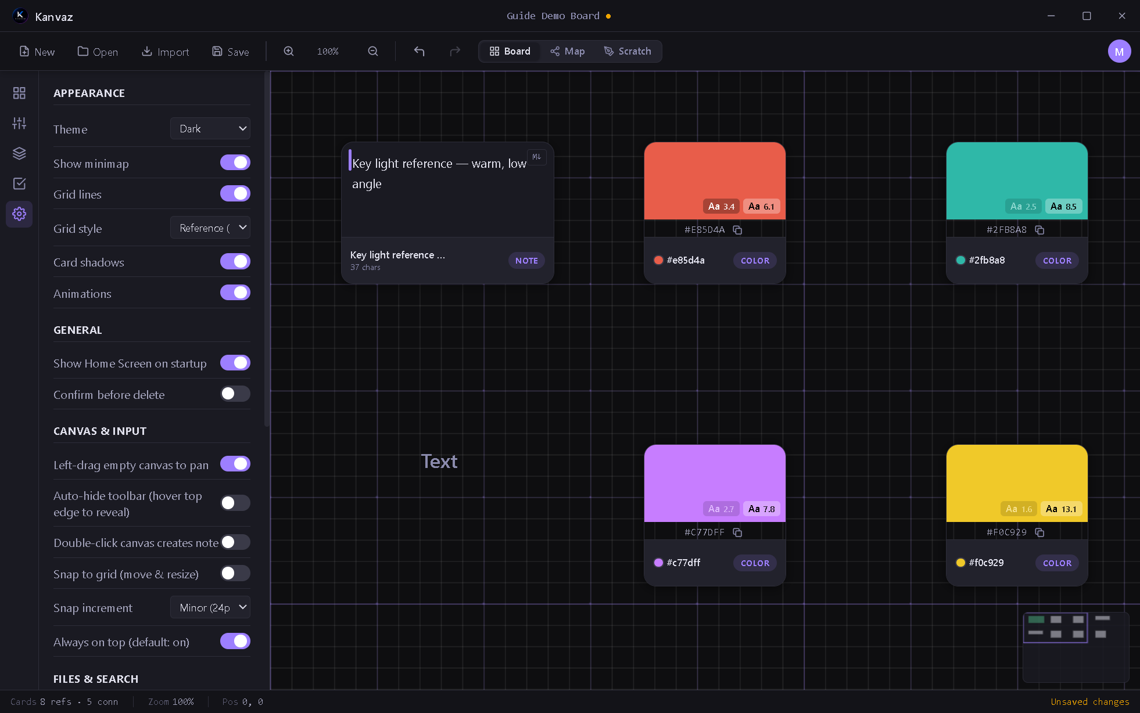Screen dimensions: 1140x713
Task: Click Import in the toolbar
Action: (x=165, y=52)
